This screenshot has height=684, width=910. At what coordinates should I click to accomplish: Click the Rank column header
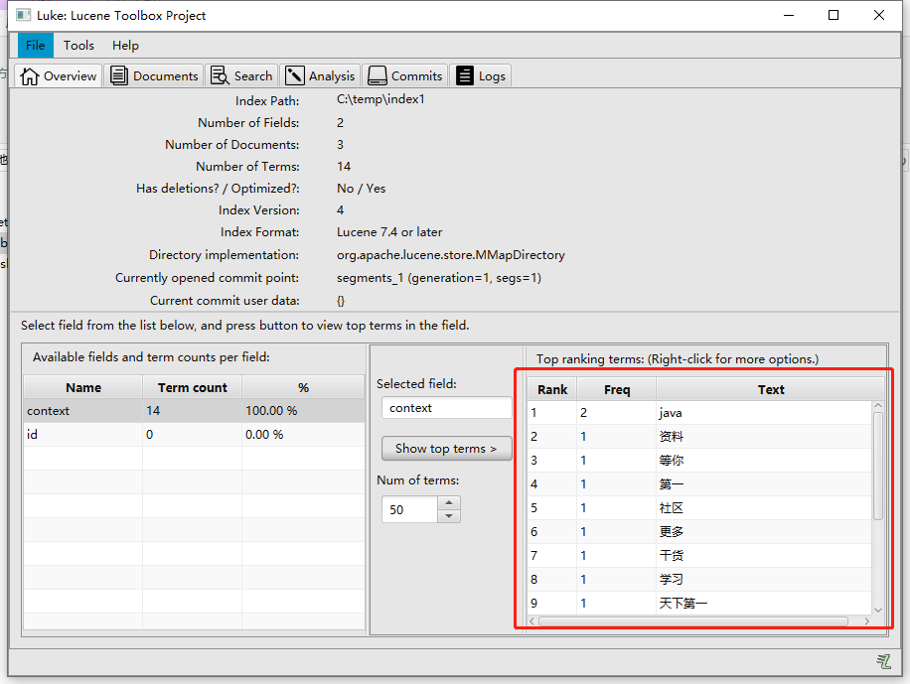point(552,389)
